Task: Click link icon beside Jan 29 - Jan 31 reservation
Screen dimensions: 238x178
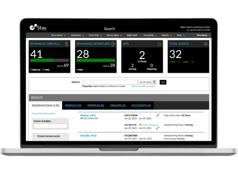Action: click(158, 128)
